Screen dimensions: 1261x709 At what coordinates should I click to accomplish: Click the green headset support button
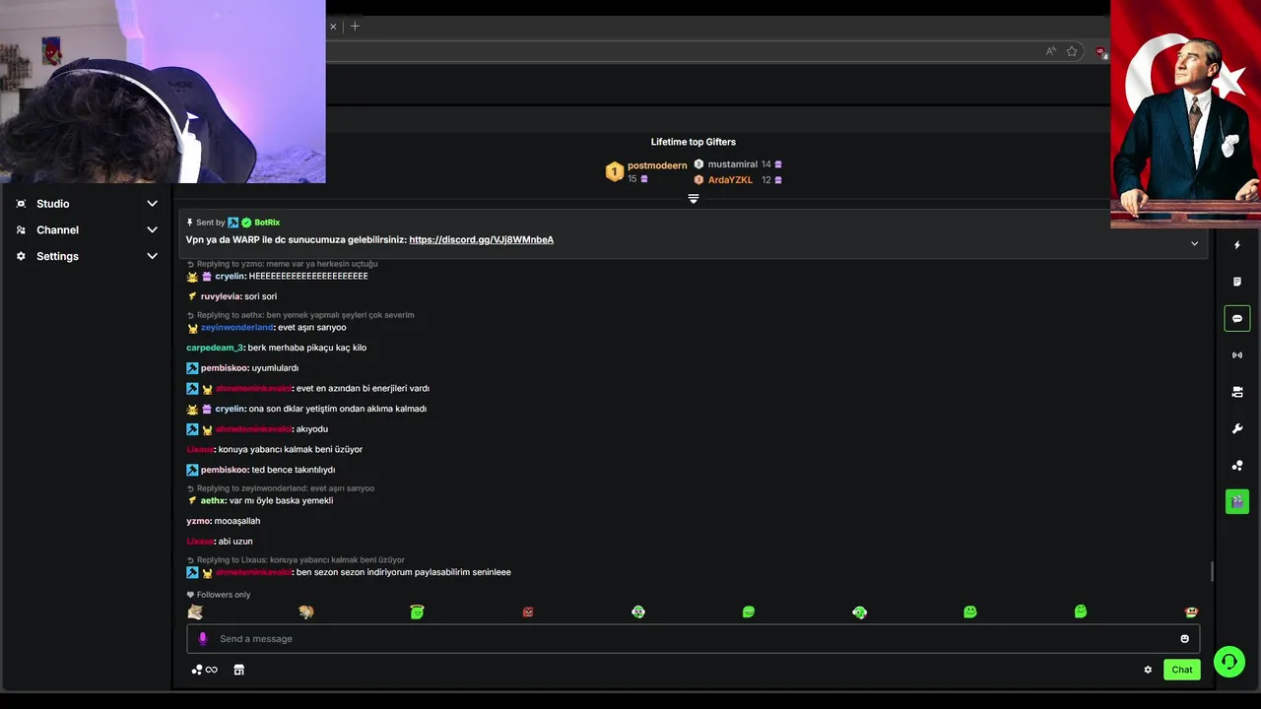coord(1228,662)
